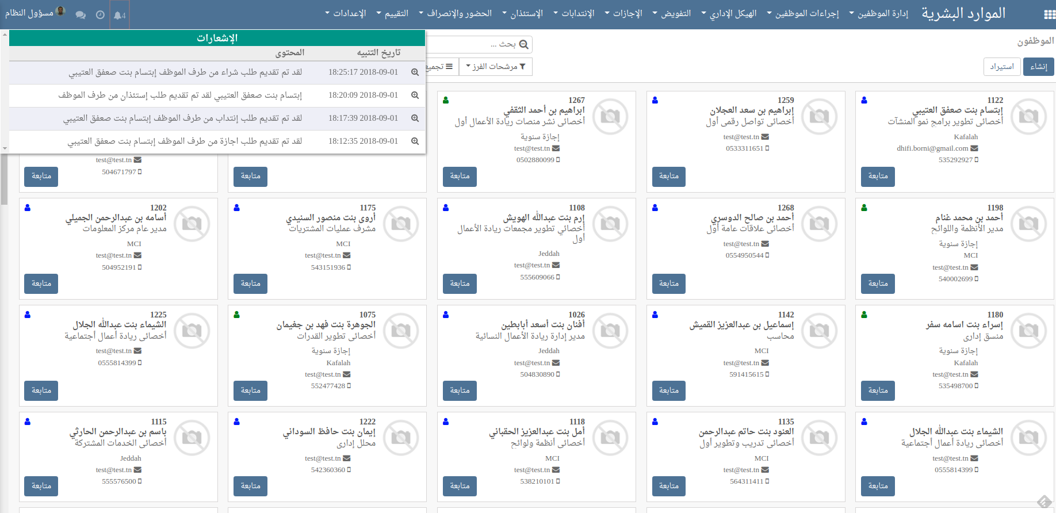Zoom into the 18:25:17 notification

415,72
